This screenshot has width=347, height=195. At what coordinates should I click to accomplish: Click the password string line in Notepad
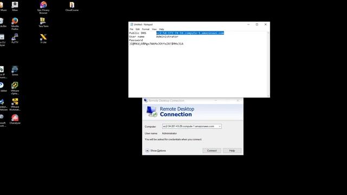156,44
